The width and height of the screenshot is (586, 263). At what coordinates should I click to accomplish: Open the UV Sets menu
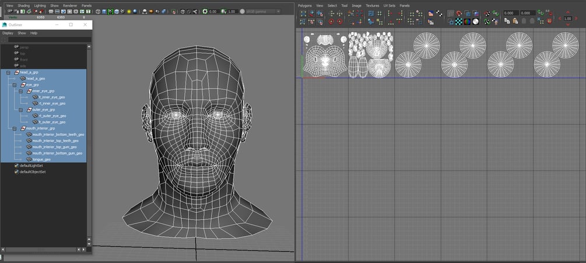click(x=389, y=5)
